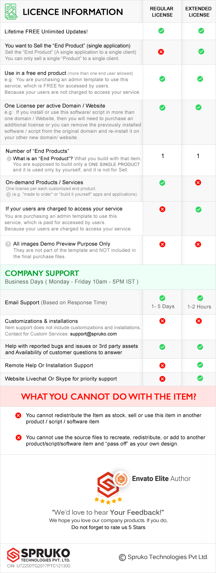Click the 'Company Support' section heading
This screenshot has width=216, height=573.
42,273
